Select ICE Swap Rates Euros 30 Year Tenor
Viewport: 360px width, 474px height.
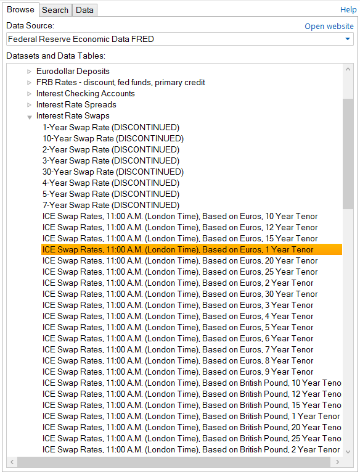pyautogui.click(x=180, y=294)
